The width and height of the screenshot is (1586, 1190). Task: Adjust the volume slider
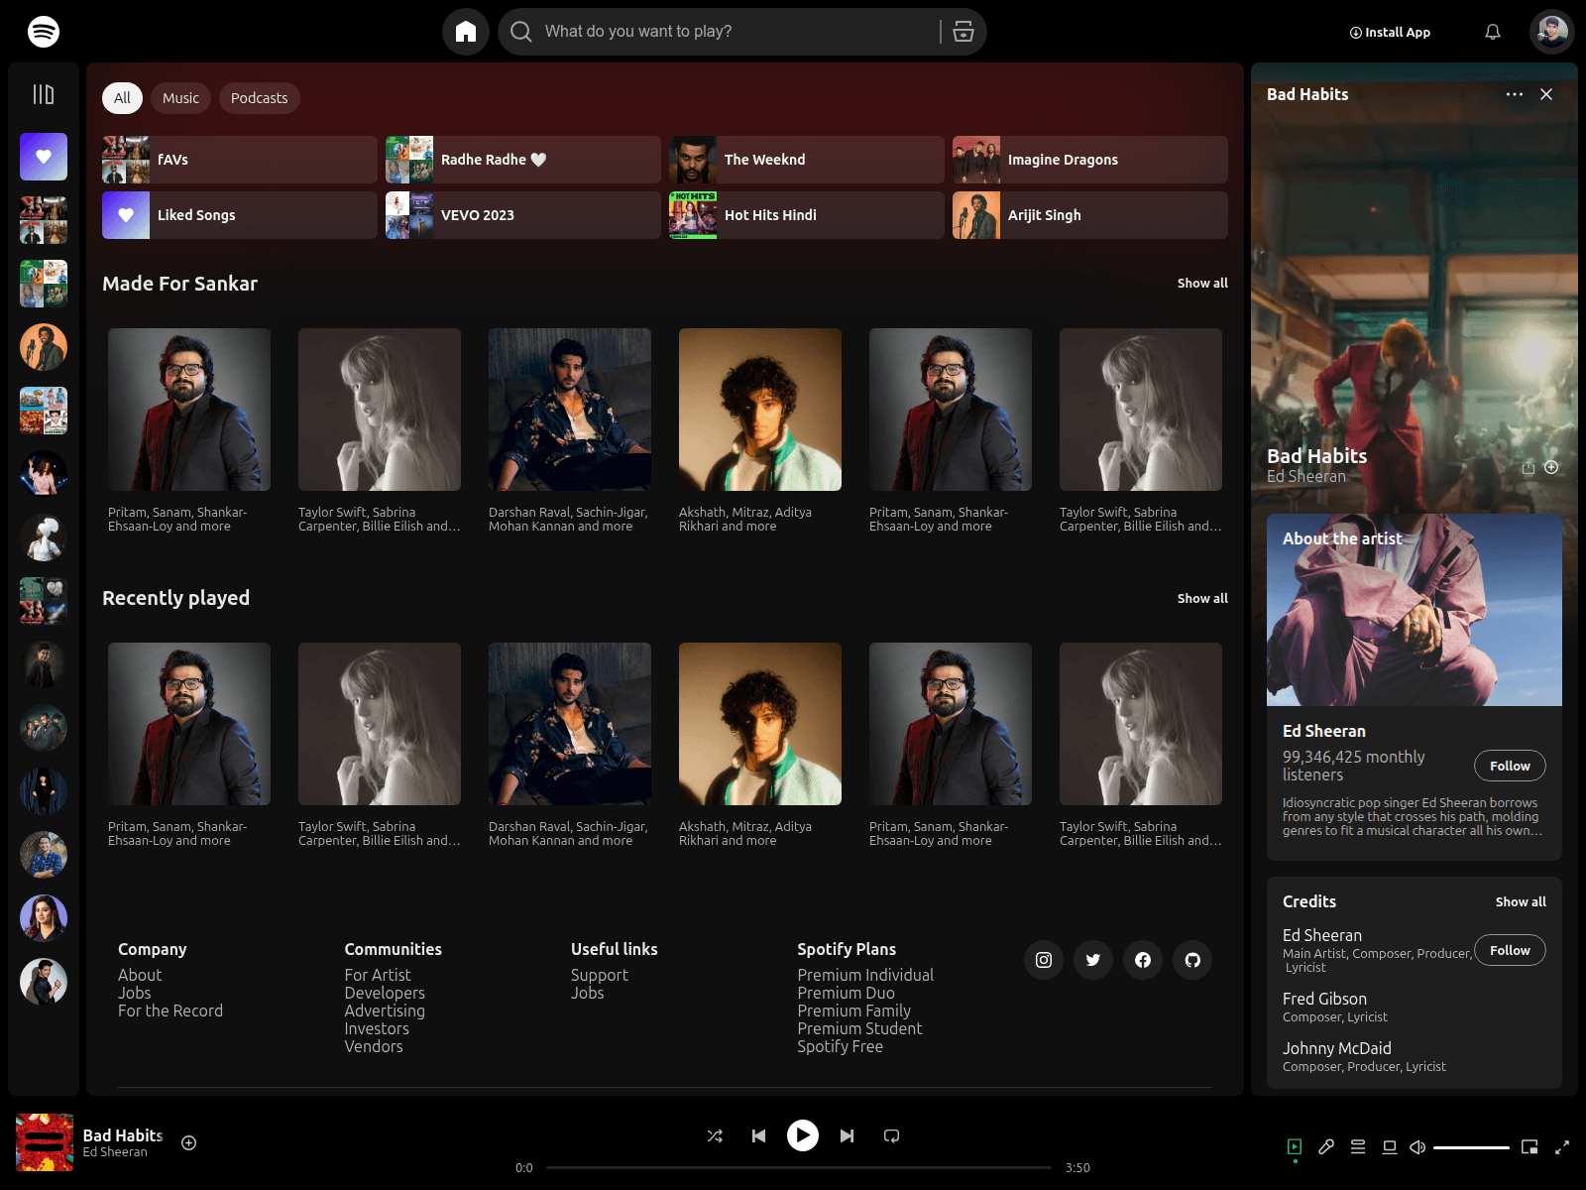(1471, 1147)
